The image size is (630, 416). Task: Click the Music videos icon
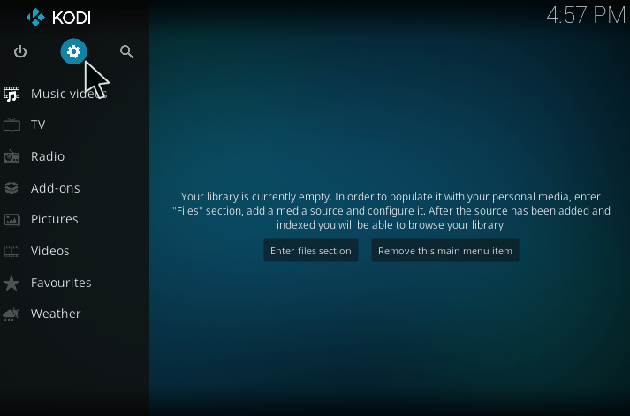click(x=11, y=94)
